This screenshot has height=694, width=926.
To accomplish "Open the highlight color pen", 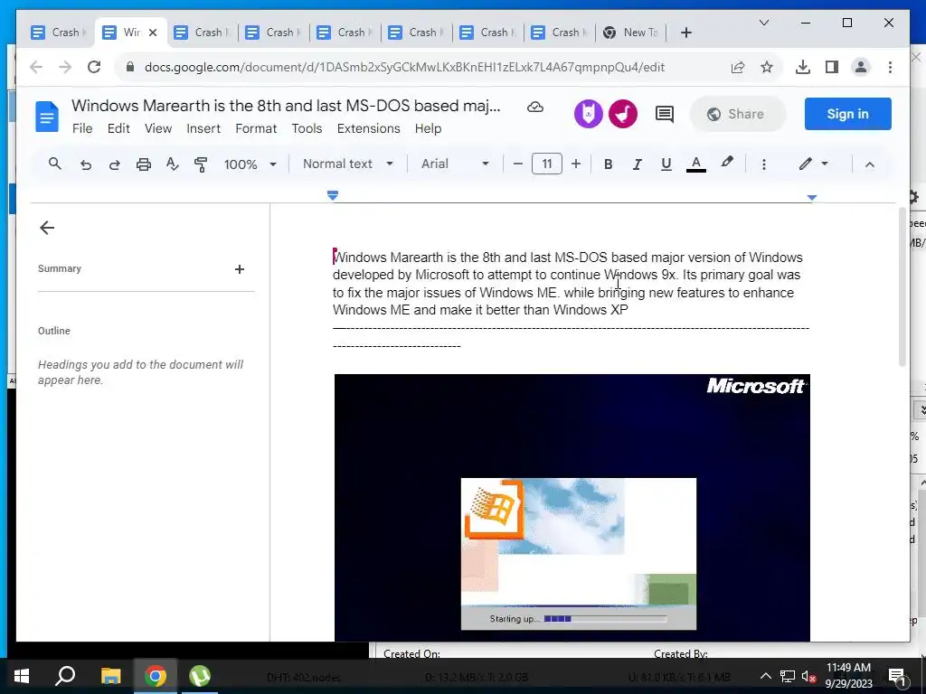I will 727,163.
